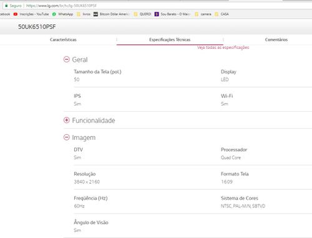Click the Formato Tela label
Image resolution: width=312 pixels, height=238 pixels.
pos(235,174)
